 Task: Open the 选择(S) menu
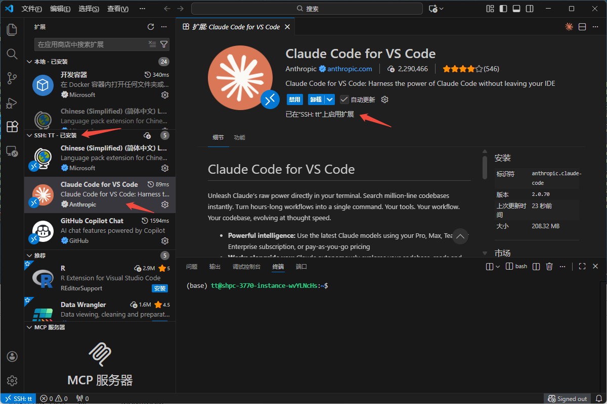click(89, 9)
